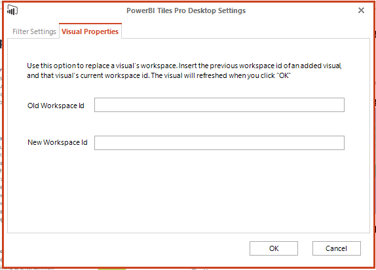
Task: Click the quoted "OK" in the instructions
Action: click(284, 75)
